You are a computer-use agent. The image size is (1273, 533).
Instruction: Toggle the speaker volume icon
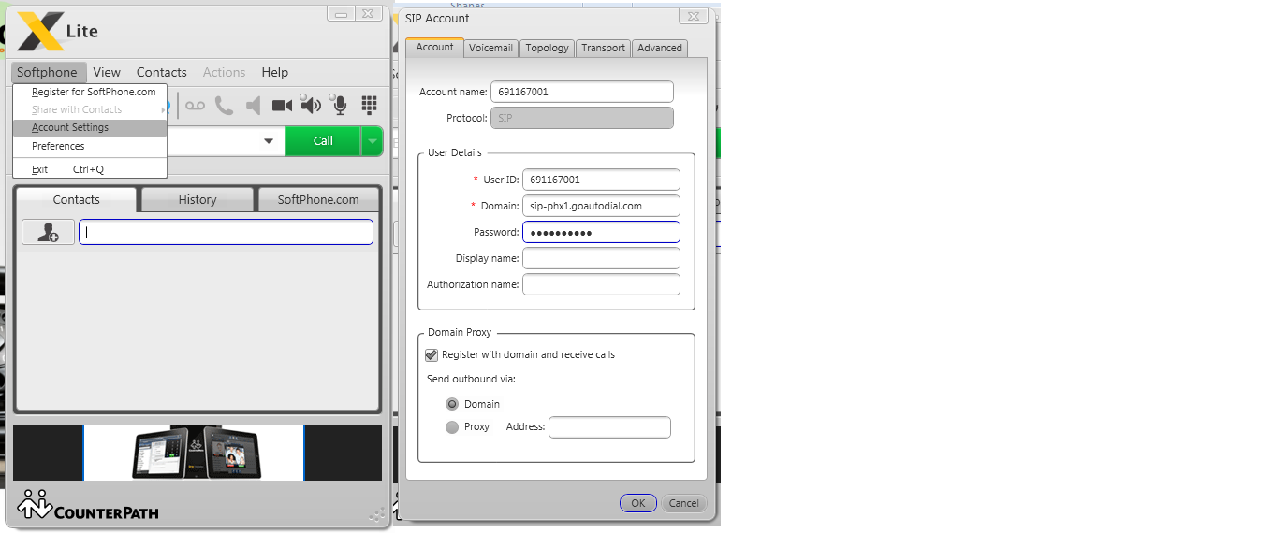[311, 106]
